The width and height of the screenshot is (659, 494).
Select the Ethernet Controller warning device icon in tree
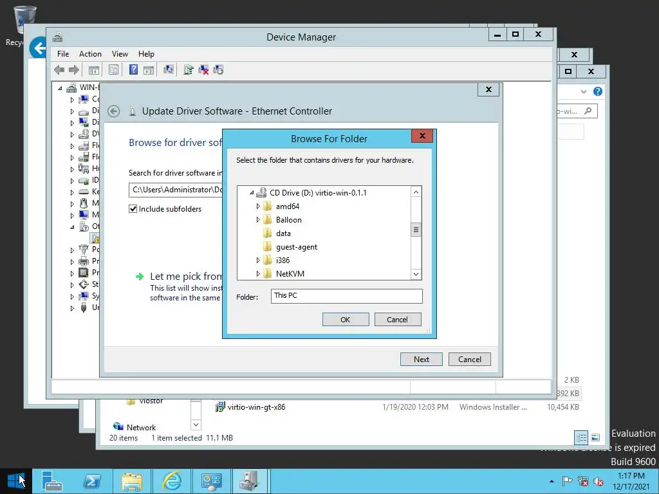point(95,238)
